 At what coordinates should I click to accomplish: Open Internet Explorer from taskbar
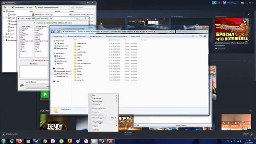pyautogui.click(x=12, y=141)
